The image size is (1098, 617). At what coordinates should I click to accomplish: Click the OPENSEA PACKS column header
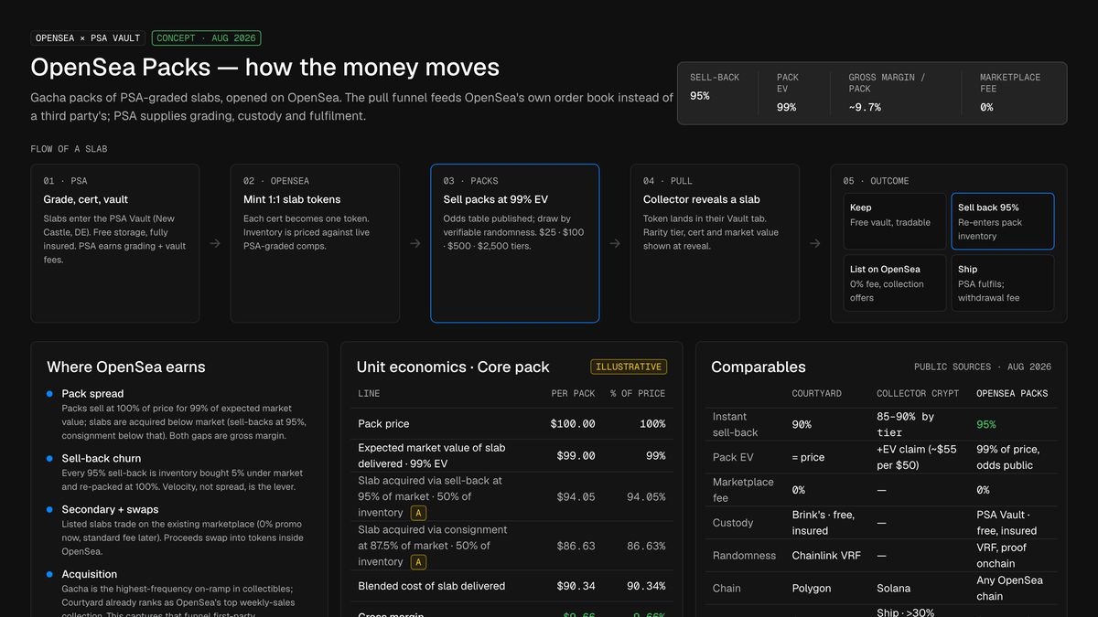(1012, 393)
